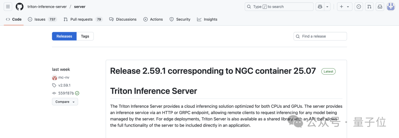Open commit 559f87b

click(x=66, y=93)
